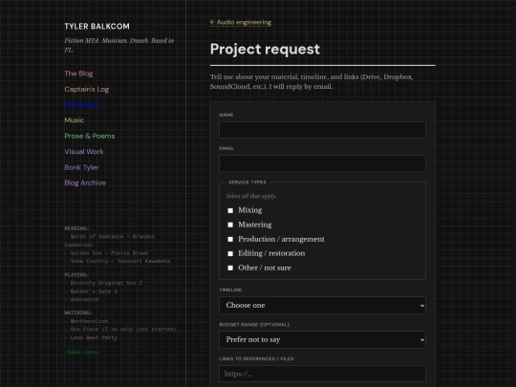The width and height of the screenshot is (516, 387).
Task: Check Other / not sure checkbox
Action: coord(230,268)
